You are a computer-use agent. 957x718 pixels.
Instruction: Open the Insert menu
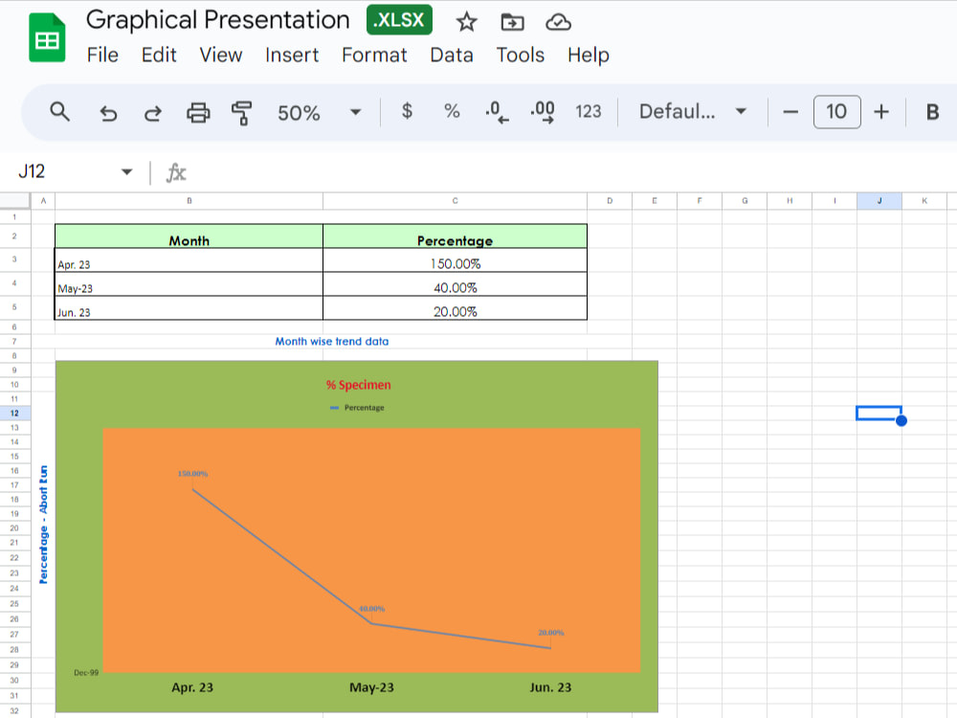click(x=292, y=55)
